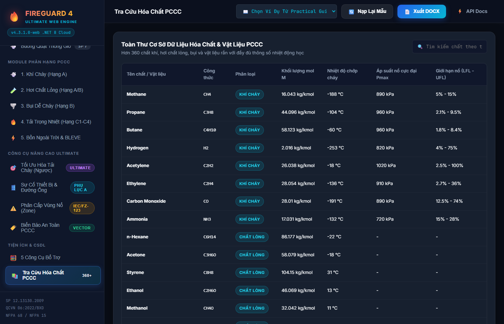504x324 pixels.
Task: Click the CHẤT LỎNG tag in the Acetone row
Action: point(252,255)
